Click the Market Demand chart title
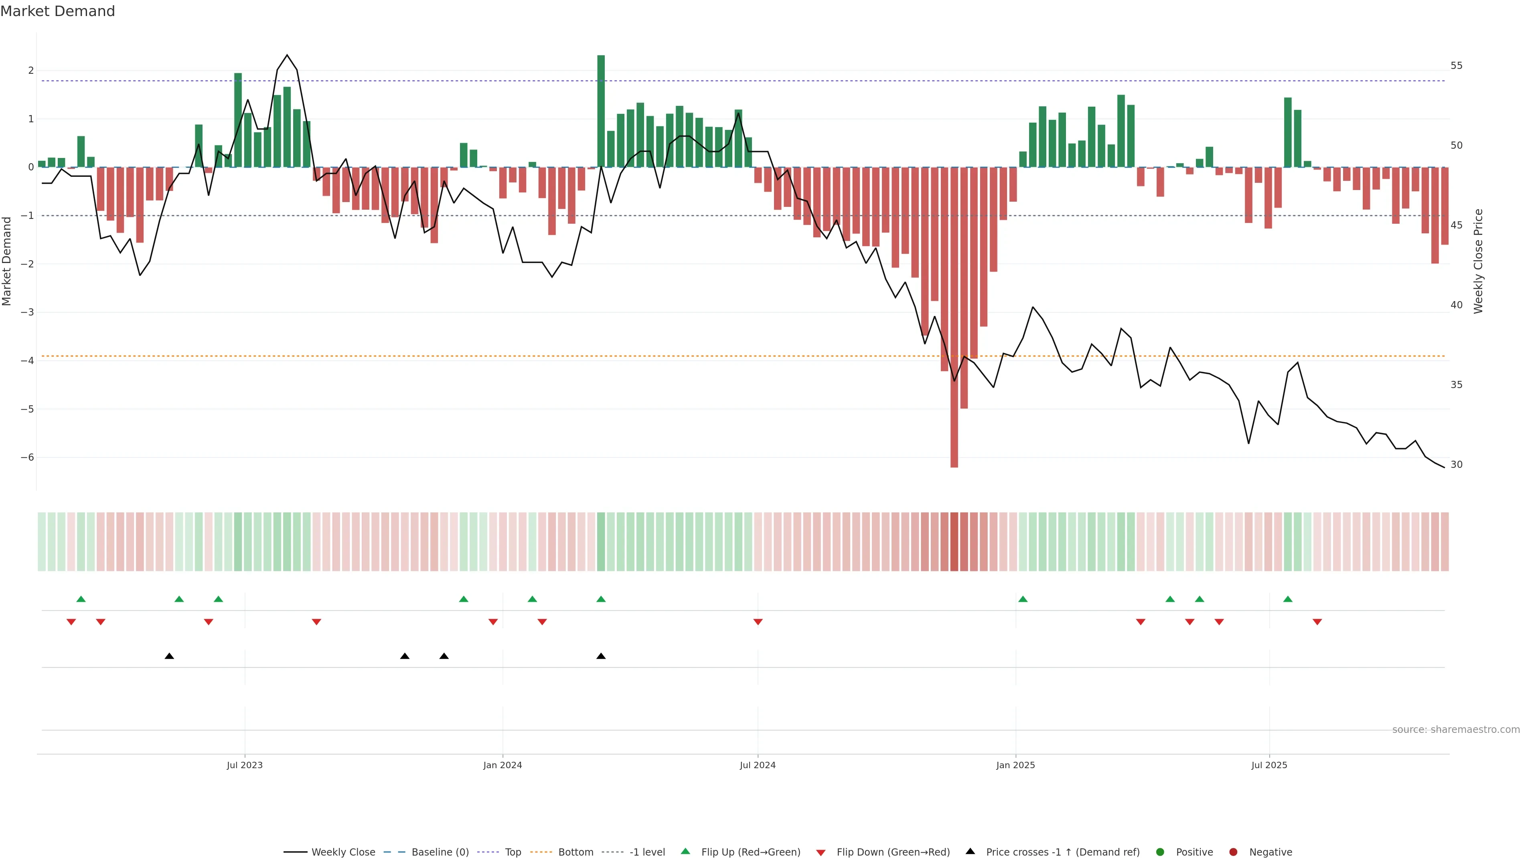This screenshot has width=1540, height=866. 57,11
